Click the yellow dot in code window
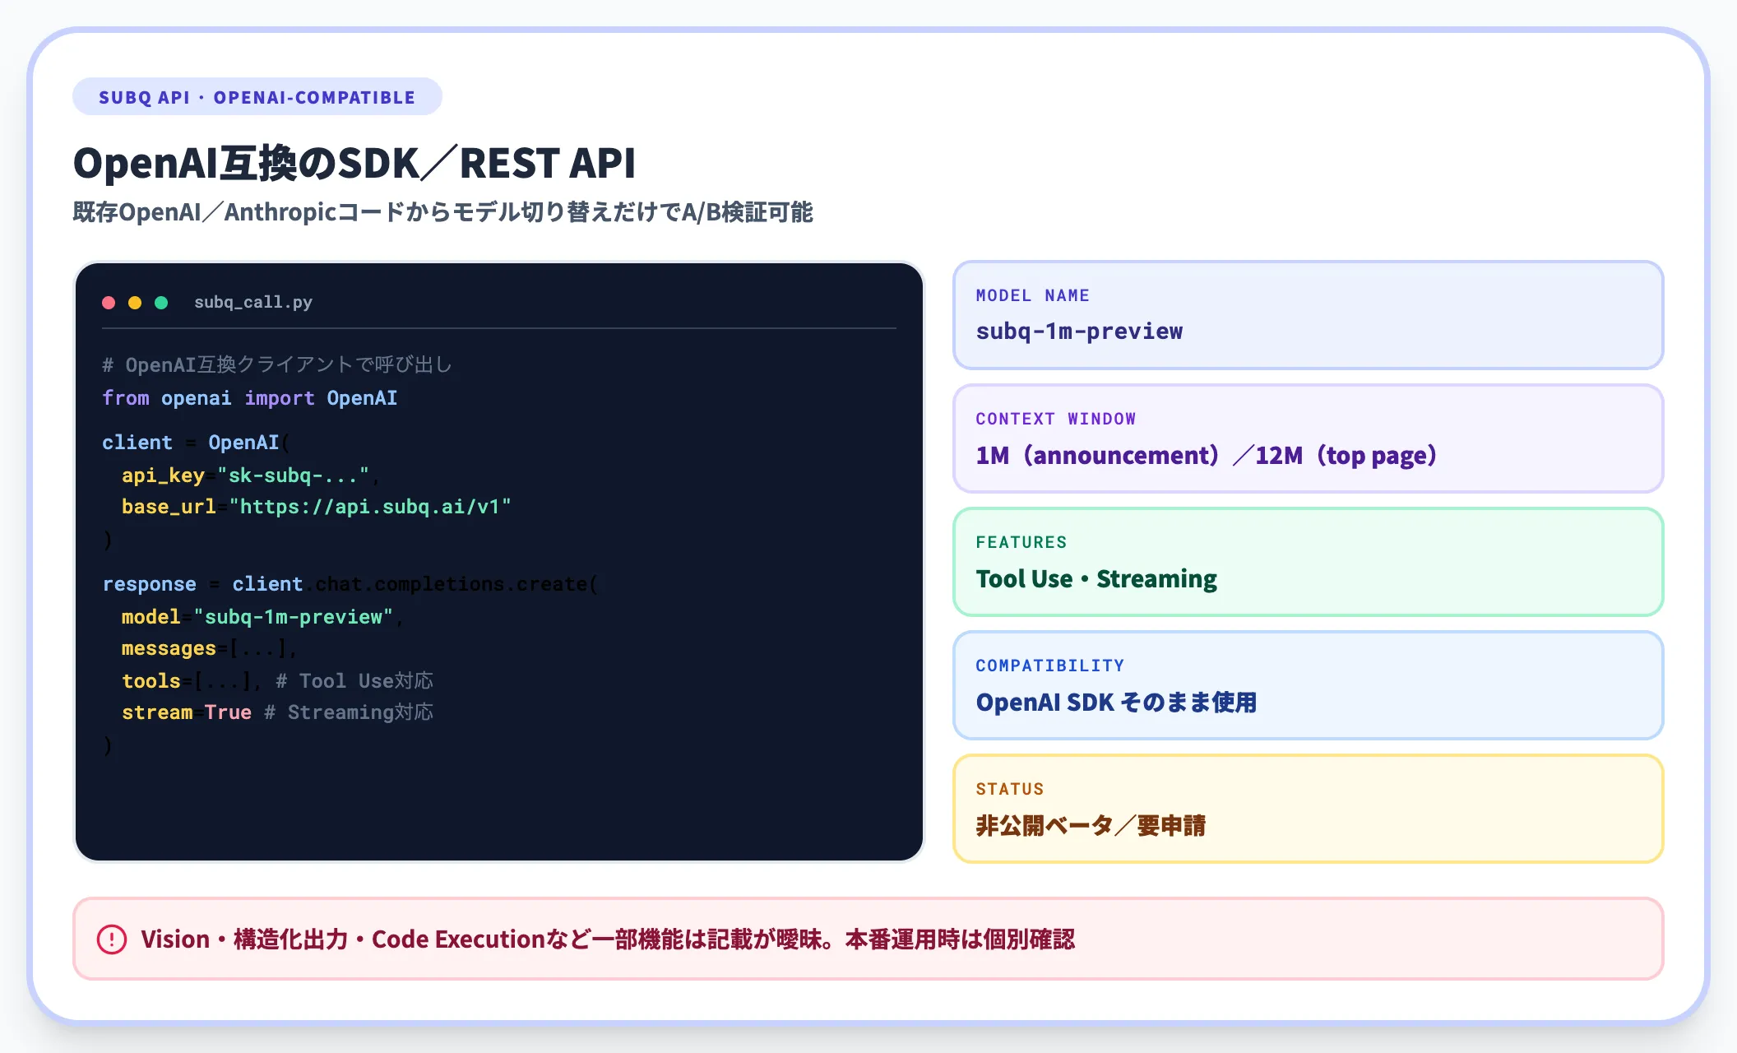The image size is (1737, 1053). click(135, 303)
